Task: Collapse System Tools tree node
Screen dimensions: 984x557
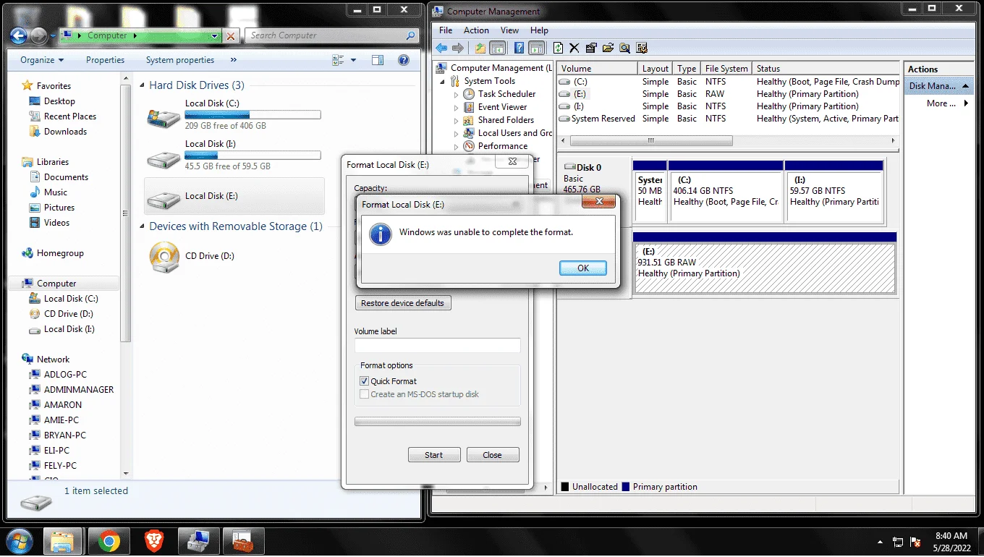Action: point(443,82)
